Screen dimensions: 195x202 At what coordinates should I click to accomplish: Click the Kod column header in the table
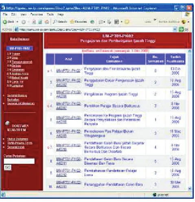tap(68, 59)
